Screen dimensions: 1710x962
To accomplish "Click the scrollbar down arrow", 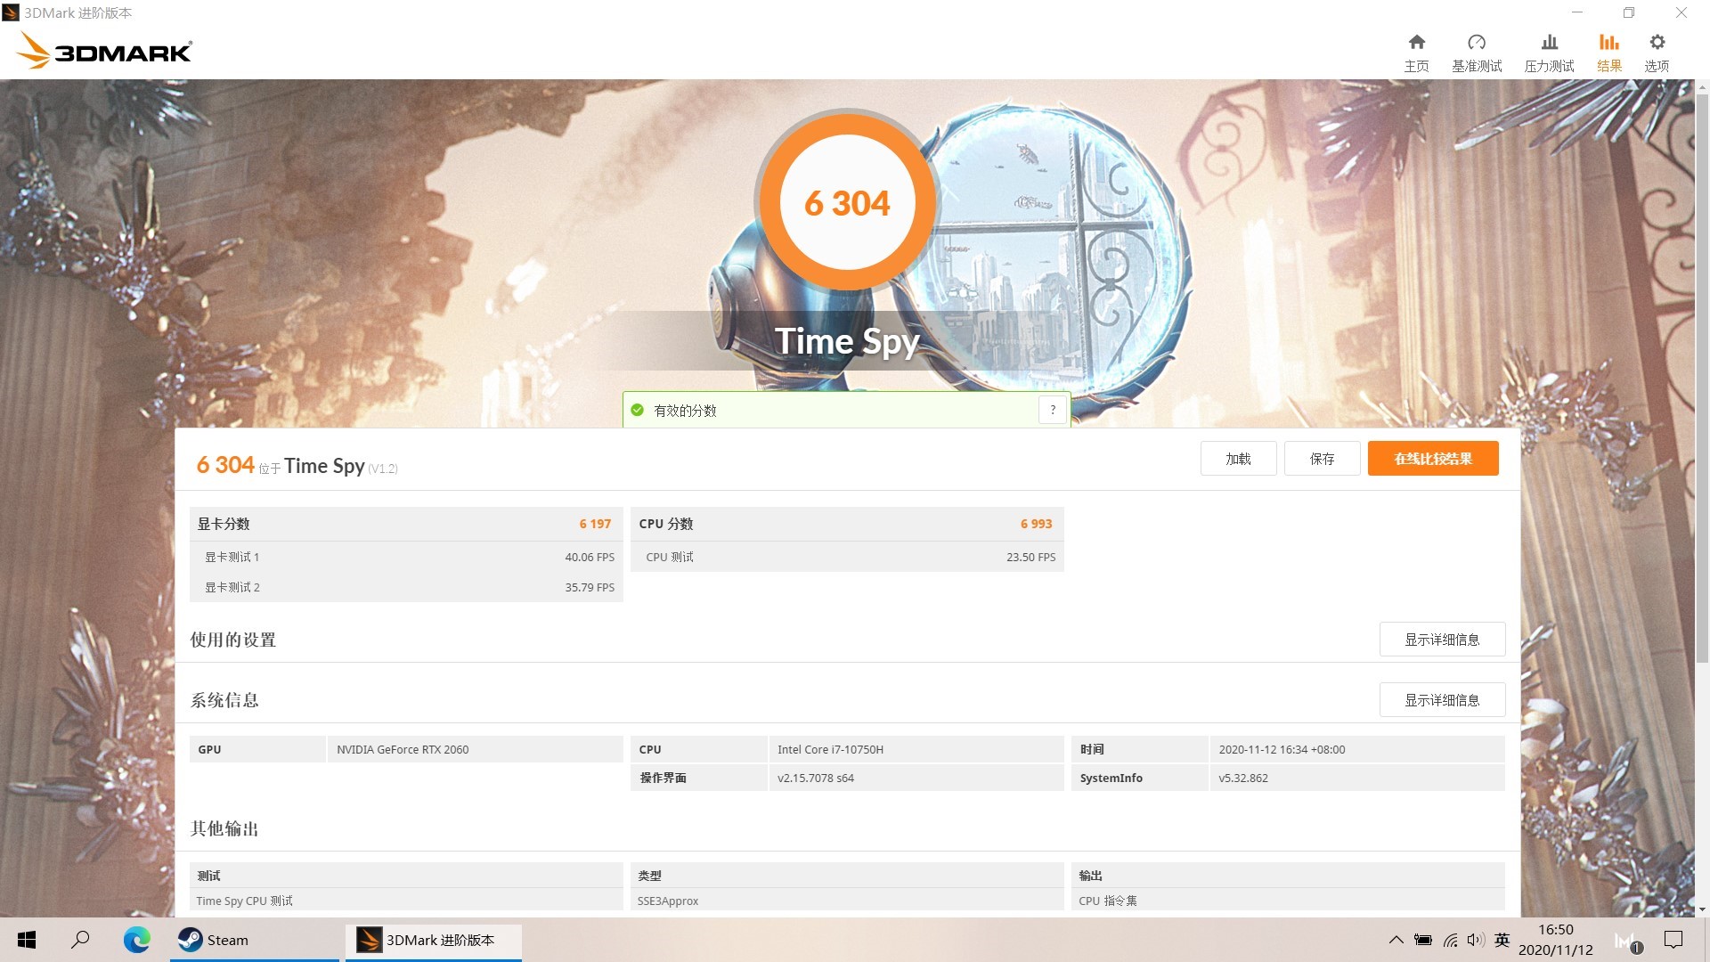I will pos(1702,909).
